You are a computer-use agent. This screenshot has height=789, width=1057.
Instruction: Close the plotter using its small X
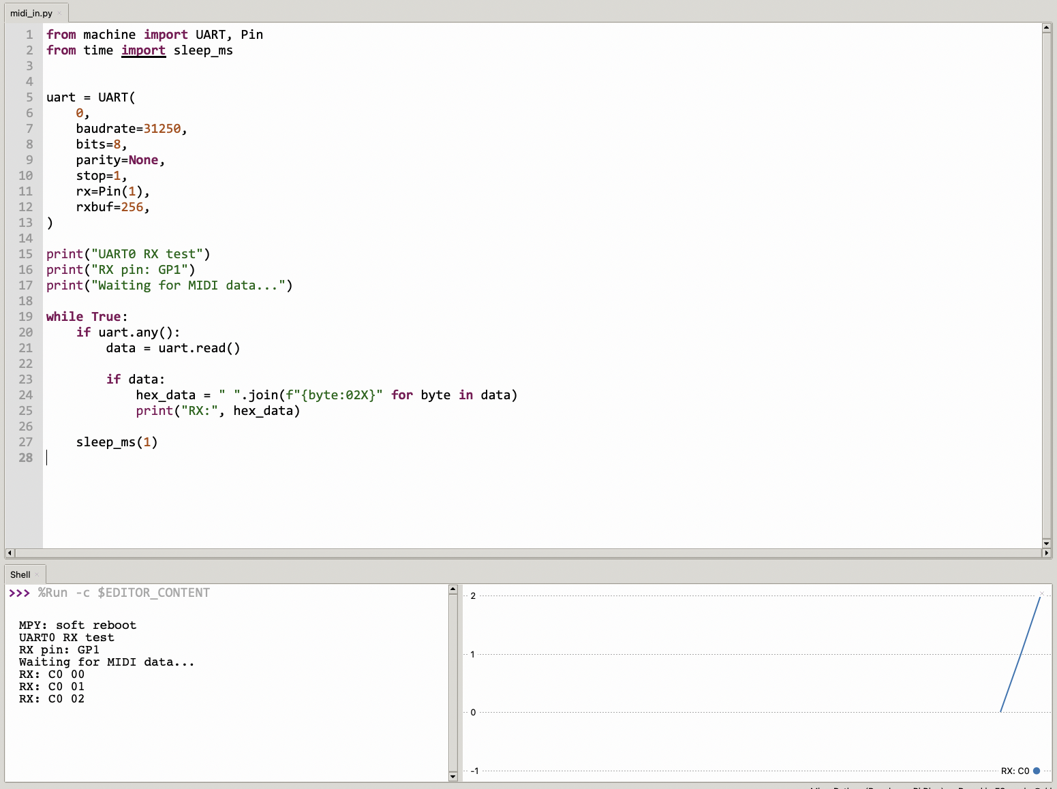click(x=1042, y=593)
